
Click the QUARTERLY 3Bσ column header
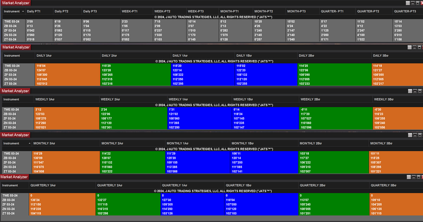[x=396, y=185]
